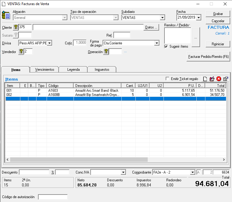Viewport: 232px width, 202px height.
Task: Click the warehouse document icon at top left
Action: click(6, 15)
